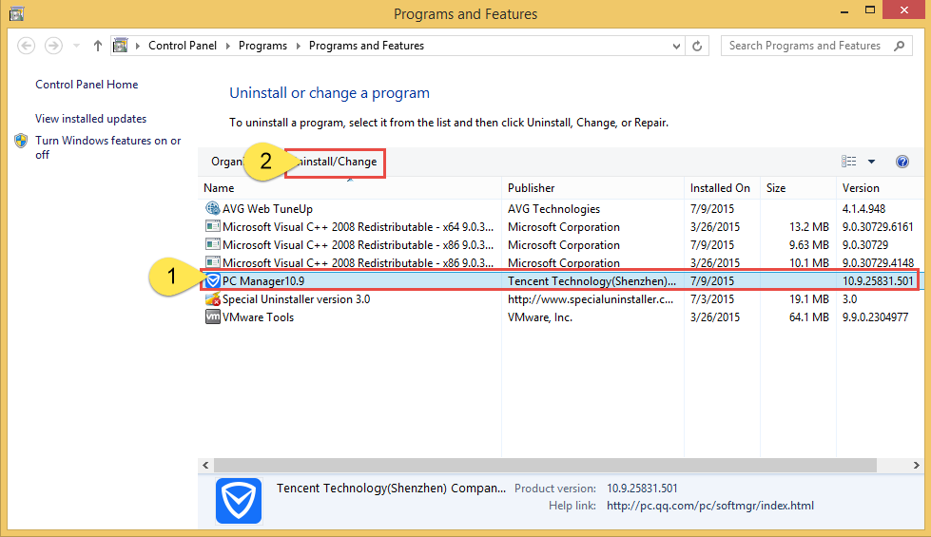Select Programs breadcrumb
This screenshot has width=931, height=537.
coord(262,46)
